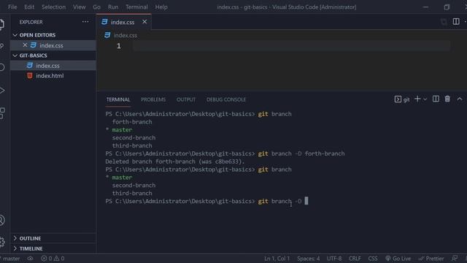Screen dimensions: 467x263
Task: Open the Accounts icon in activity bar
Action: pos(1,220)
